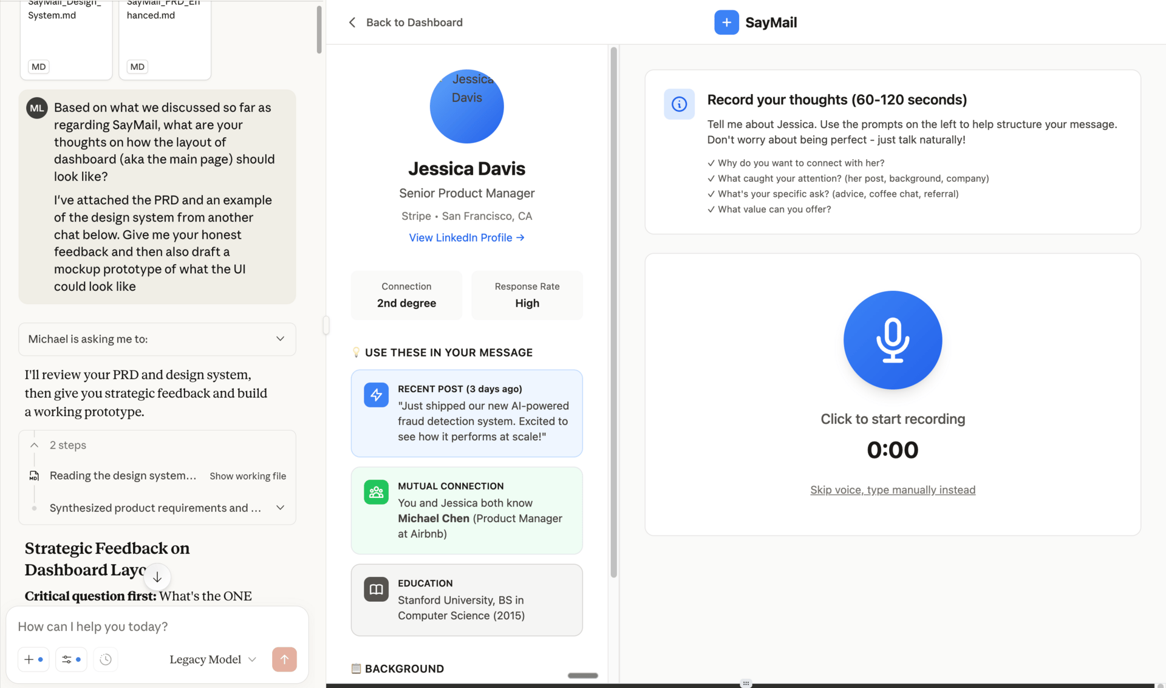1166x688 pixels.
Task: Click 'Show working file' button
Action: (248, 476)
